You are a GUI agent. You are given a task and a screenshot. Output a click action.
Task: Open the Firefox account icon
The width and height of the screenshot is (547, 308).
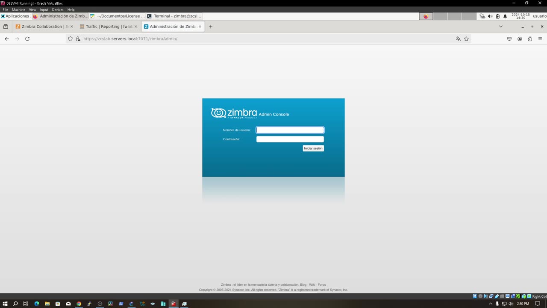point(520,39)
